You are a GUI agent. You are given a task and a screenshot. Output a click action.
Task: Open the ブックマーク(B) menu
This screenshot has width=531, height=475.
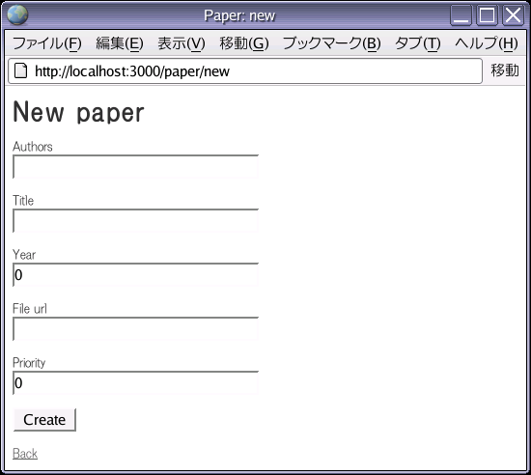pyautogui.click(x=332, y=43)
